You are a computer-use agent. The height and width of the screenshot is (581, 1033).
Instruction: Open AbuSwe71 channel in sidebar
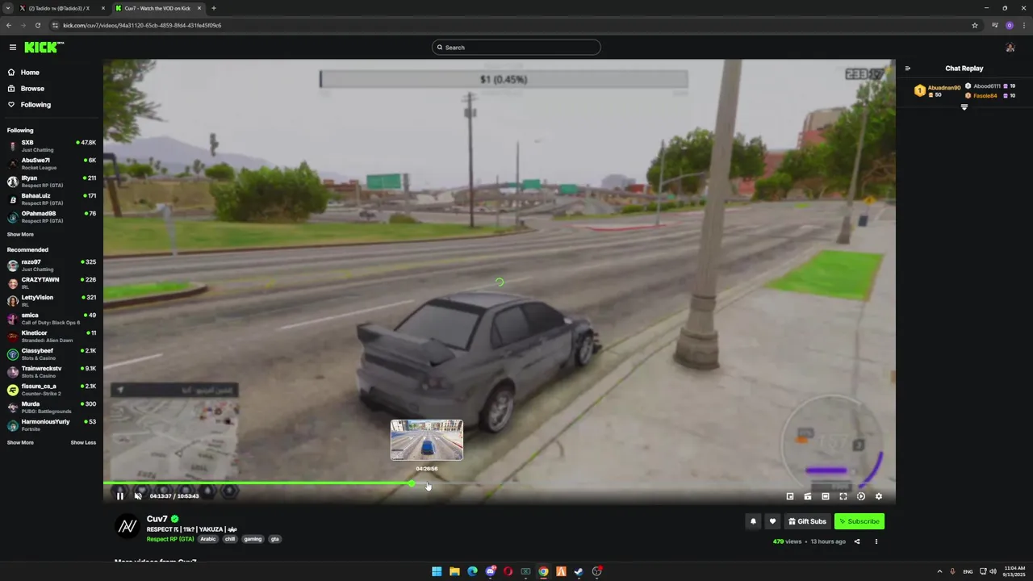[x=52, y=164]
